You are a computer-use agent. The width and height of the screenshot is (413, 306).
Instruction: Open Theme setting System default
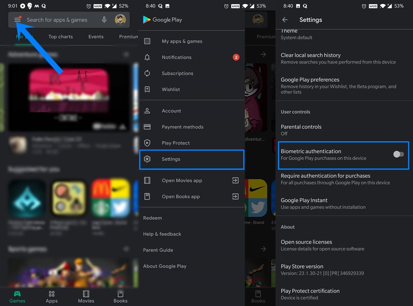(344, 34)
